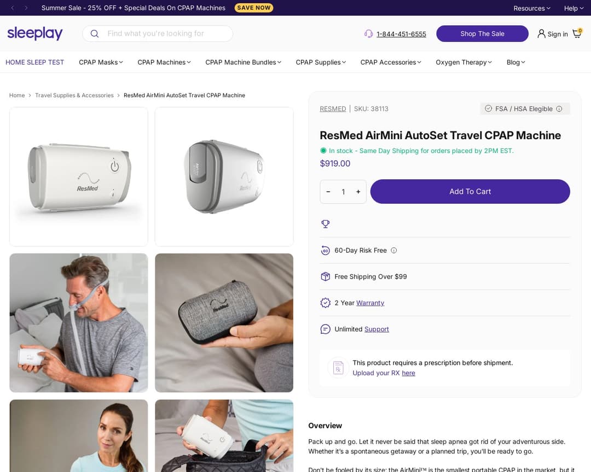This screenshot has height=472, width=591.
Task: Open the Blog menu
Action: pos(515,62)
